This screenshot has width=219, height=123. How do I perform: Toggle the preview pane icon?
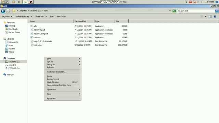[x=210, y=16]
